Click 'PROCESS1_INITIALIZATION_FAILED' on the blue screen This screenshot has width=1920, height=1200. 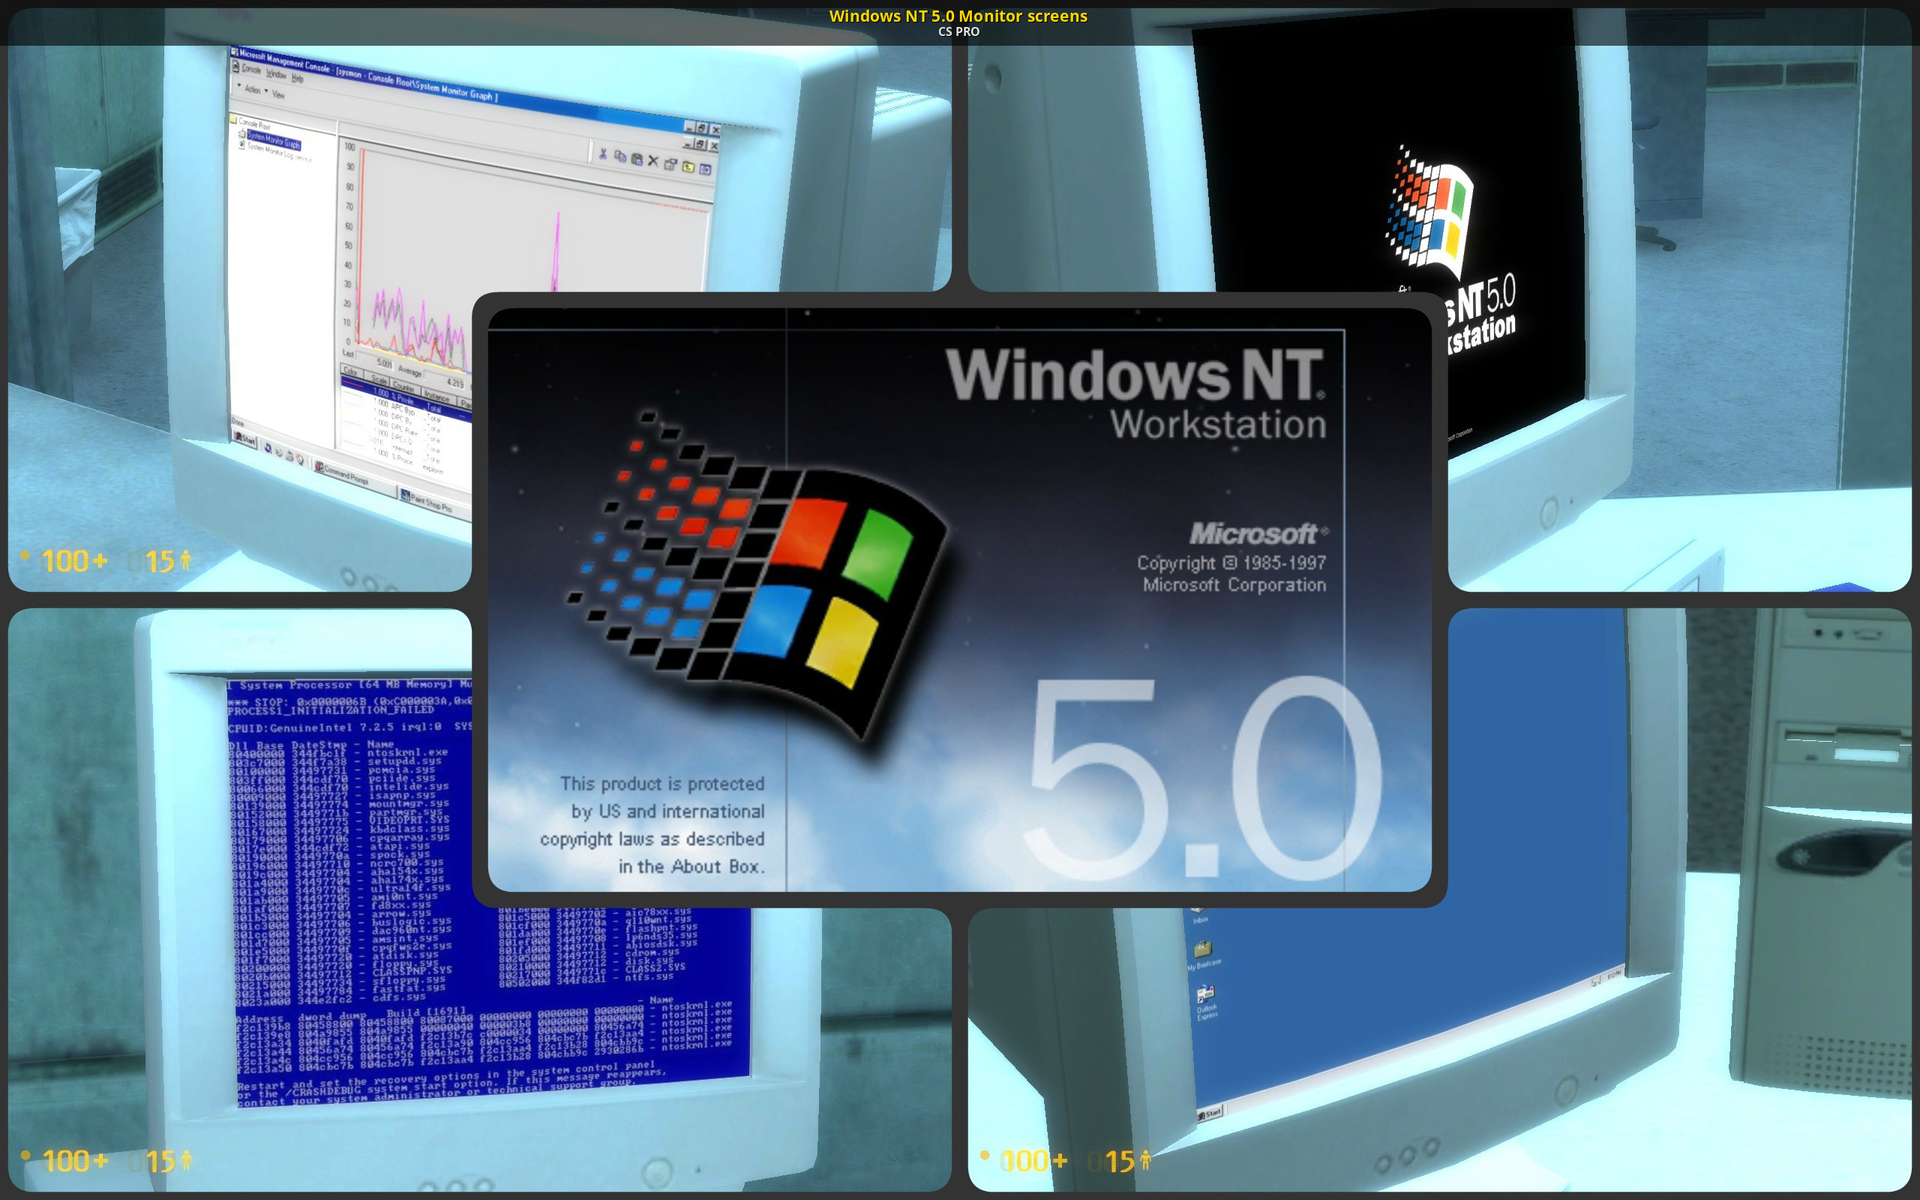(x=331, y=711)
